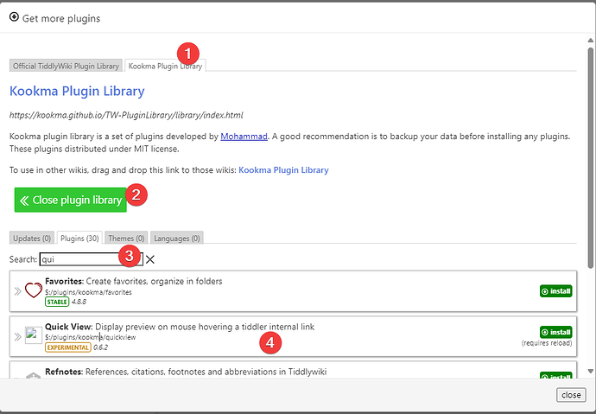Expand the Quick View plugin details chevron

17,335
